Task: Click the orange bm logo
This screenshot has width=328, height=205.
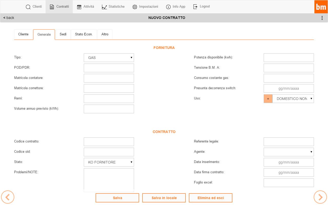Action: pos(321,7)
